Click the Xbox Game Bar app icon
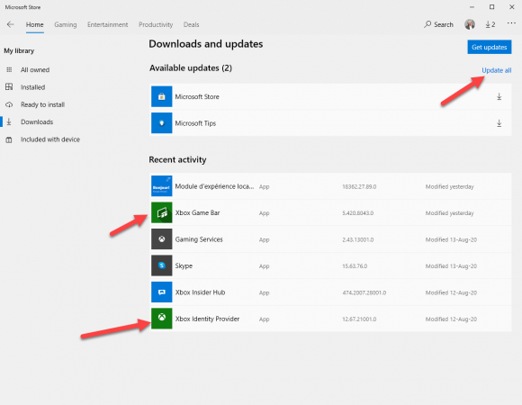Screen dimensions: 522x405 161,212
